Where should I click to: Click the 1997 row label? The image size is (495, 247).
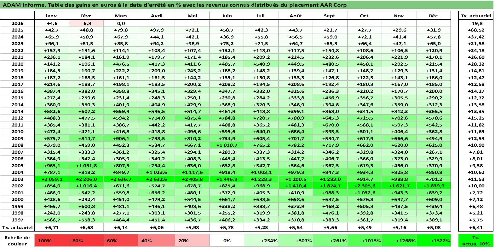pyautogui.click(x=17, y=220)
